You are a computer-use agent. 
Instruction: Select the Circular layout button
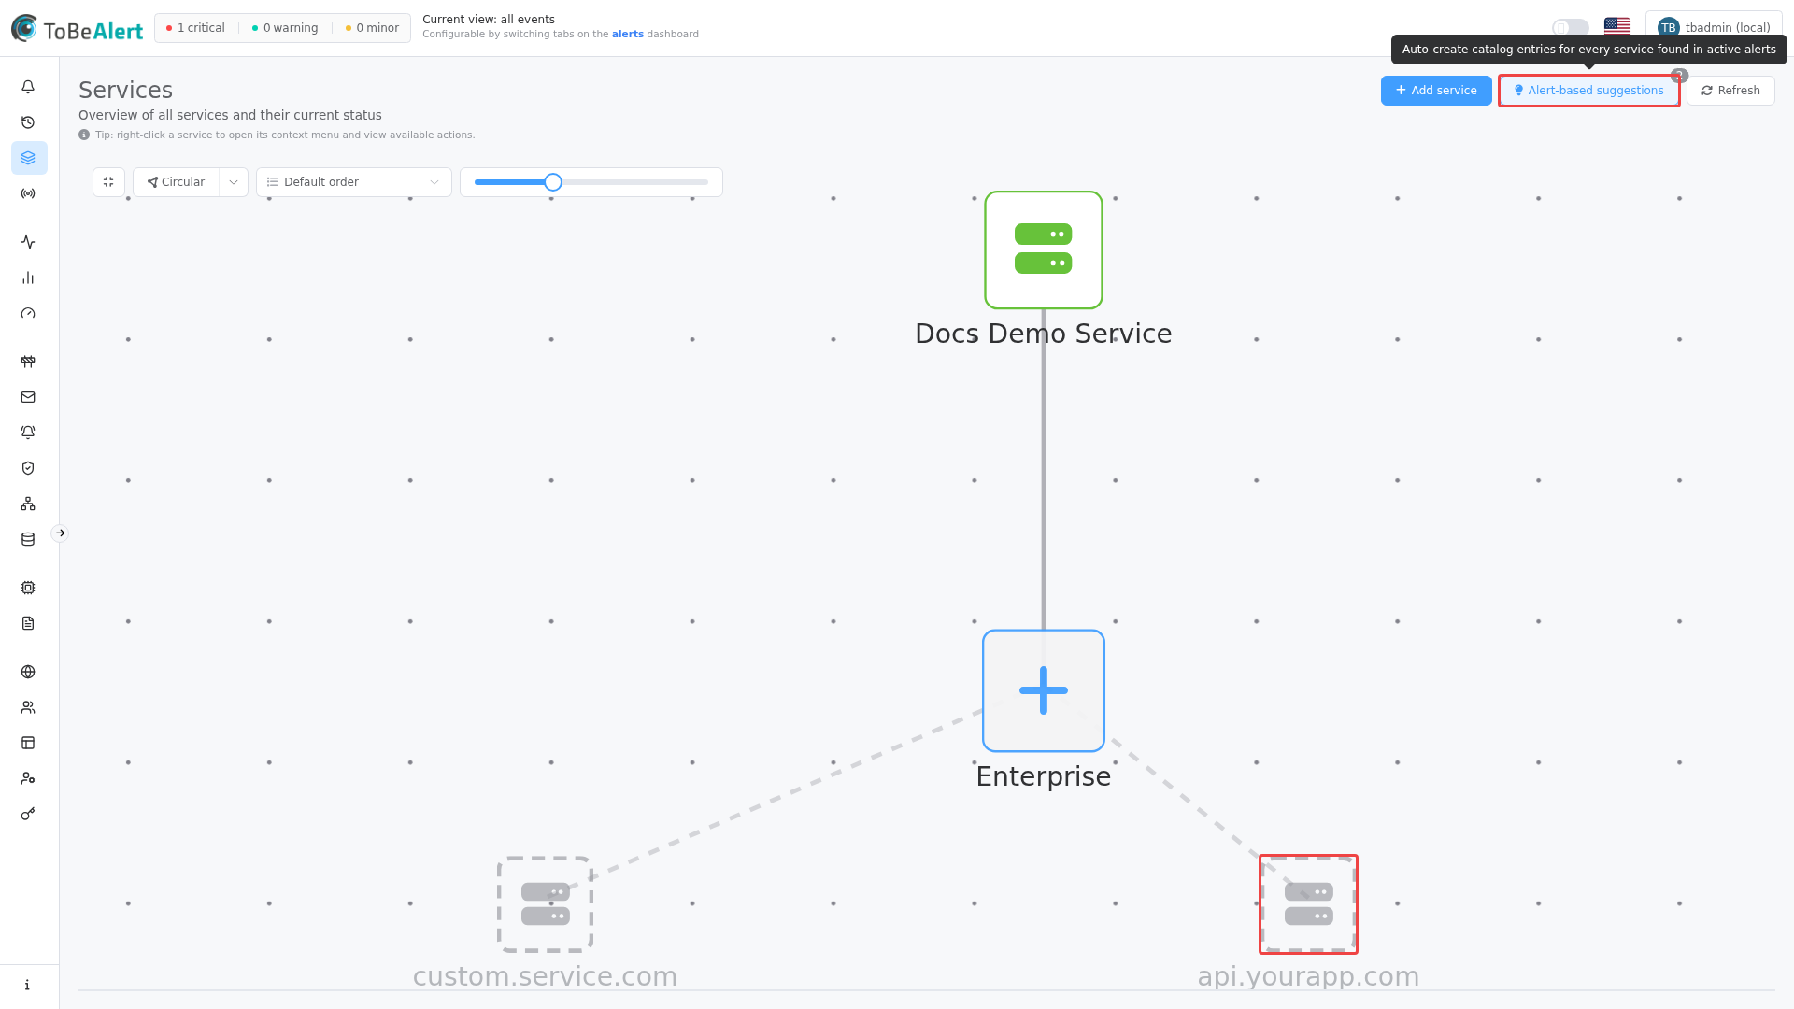coord(176,182)
